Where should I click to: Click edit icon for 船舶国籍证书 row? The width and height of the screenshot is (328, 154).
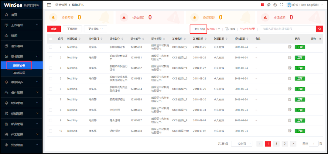tap(290, 47)
